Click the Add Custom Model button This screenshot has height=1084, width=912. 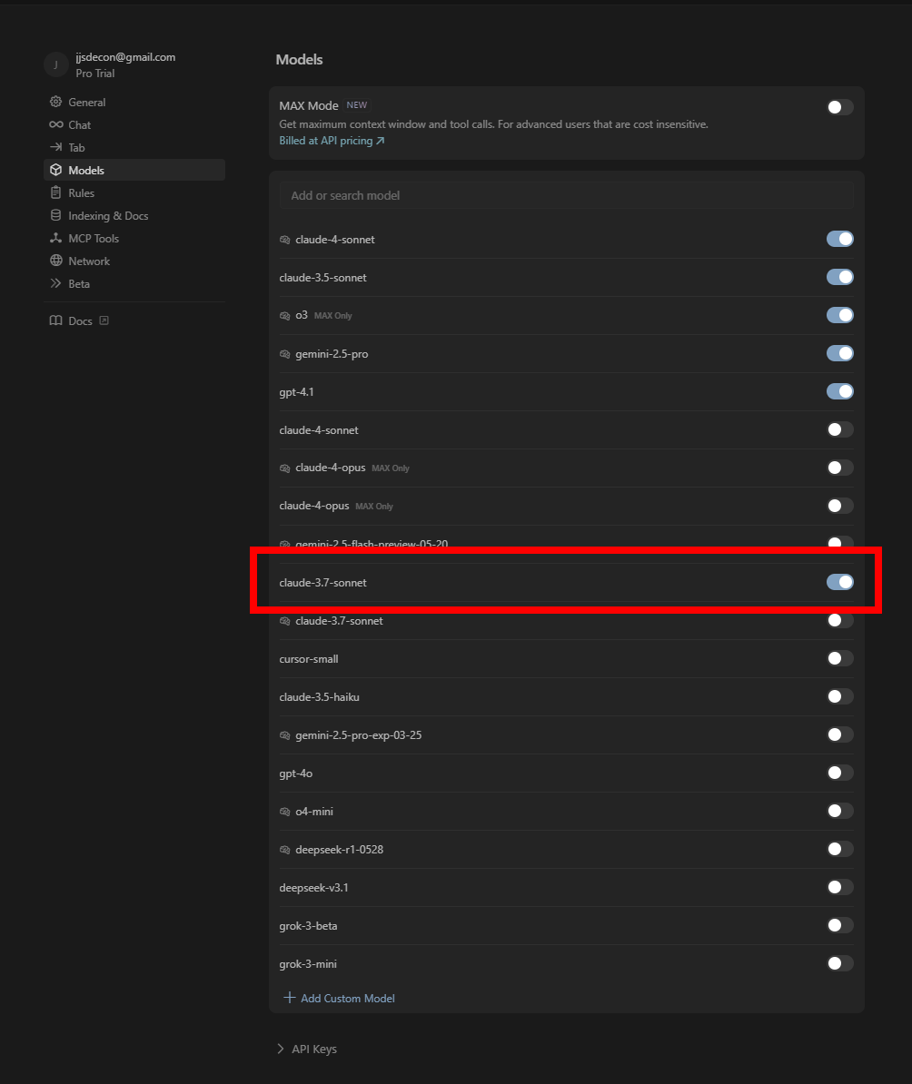tap(339, 998)
